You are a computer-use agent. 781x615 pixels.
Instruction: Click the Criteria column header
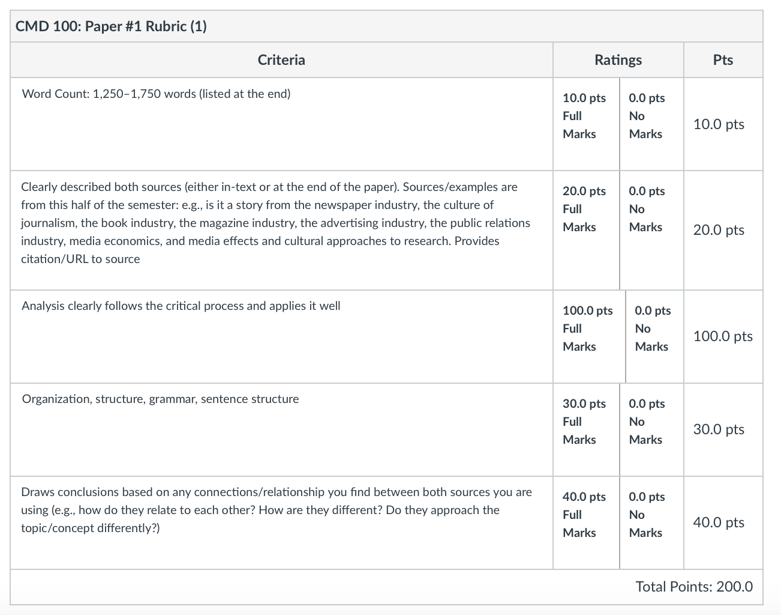(281, 59)
